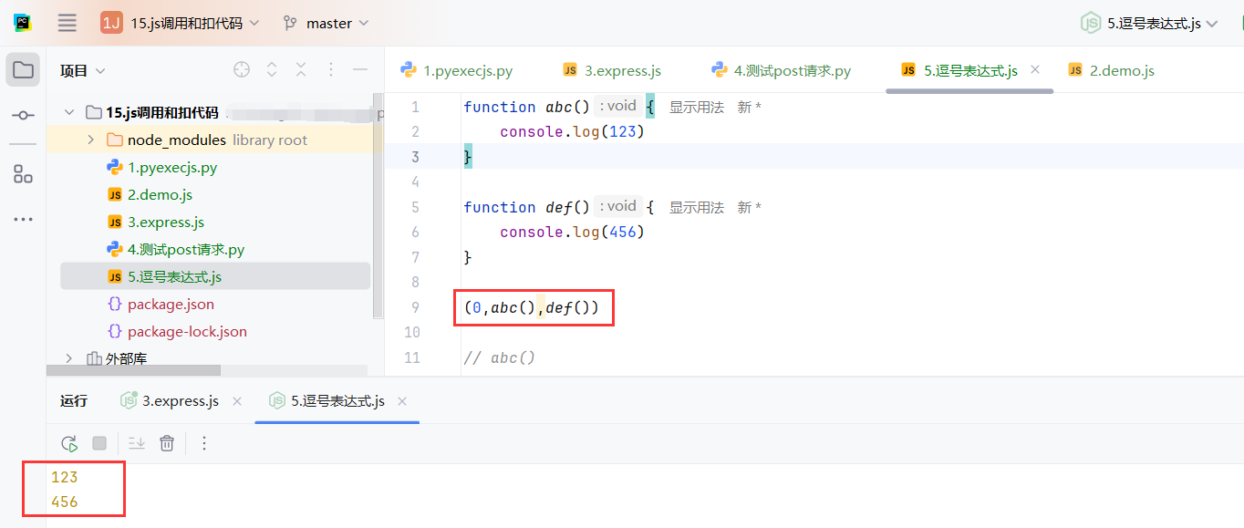Clear run output with trash icon
Screen dimensions: 1244x528
(167, 443)
